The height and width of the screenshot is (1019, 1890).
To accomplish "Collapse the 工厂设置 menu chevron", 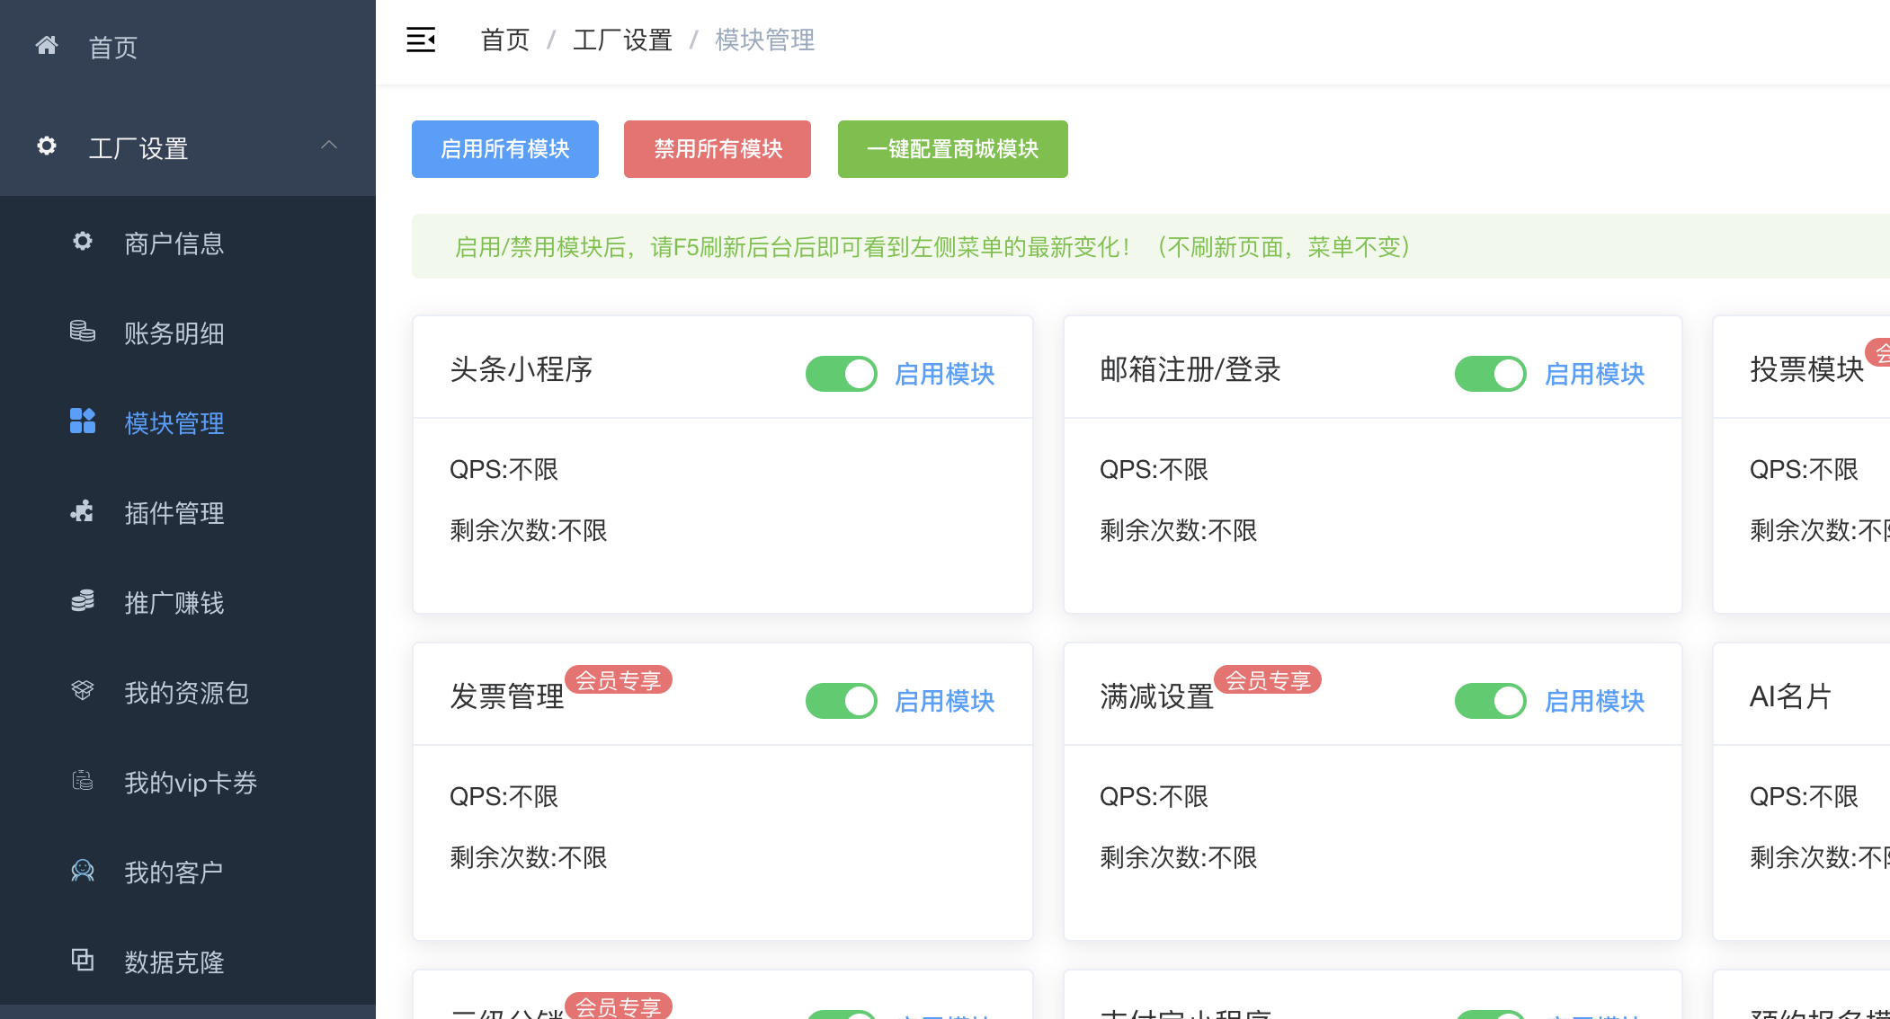I will coord(329,146).
